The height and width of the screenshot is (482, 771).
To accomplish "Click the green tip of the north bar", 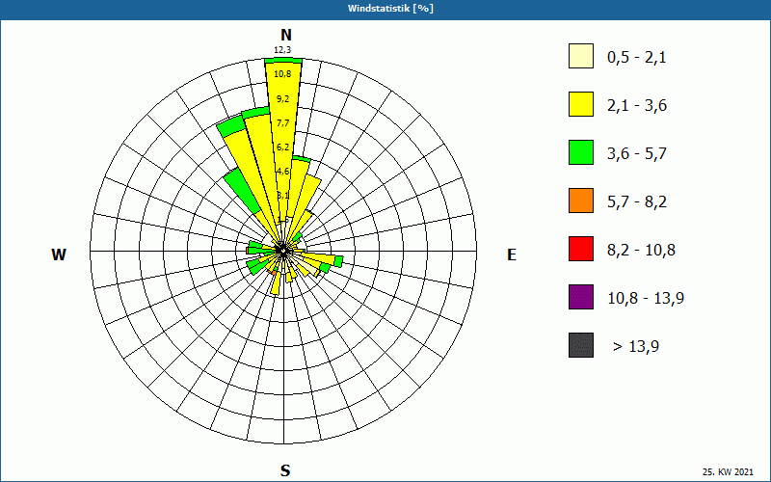I will [283, 60].
